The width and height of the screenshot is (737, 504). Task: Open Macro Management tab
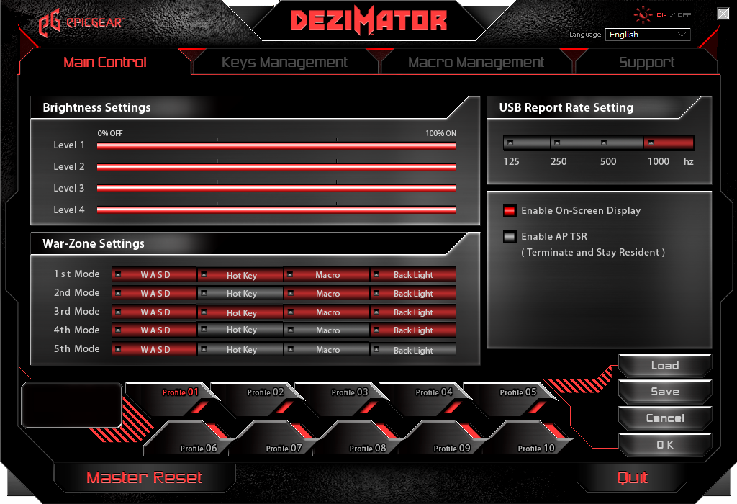pos(476,62)
